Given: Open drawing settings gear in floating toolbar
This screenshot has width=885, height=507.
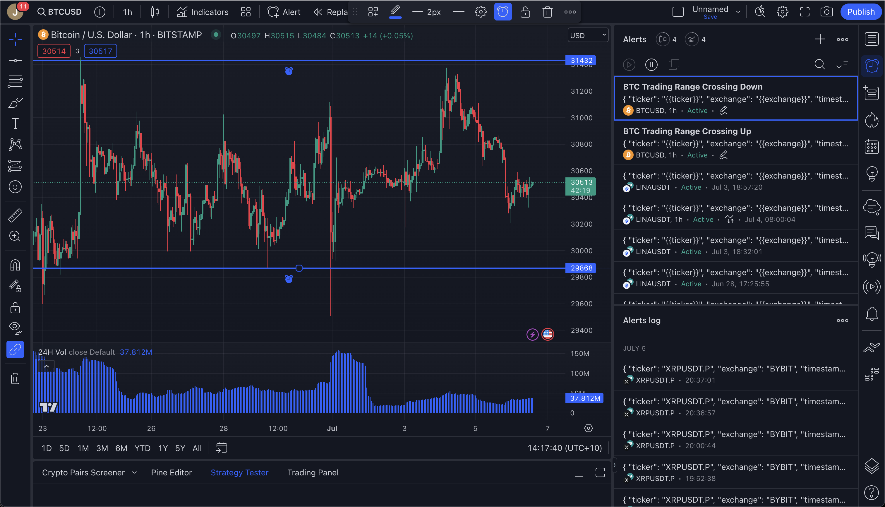Looking at the screenshot, I should tap(481, 12).
